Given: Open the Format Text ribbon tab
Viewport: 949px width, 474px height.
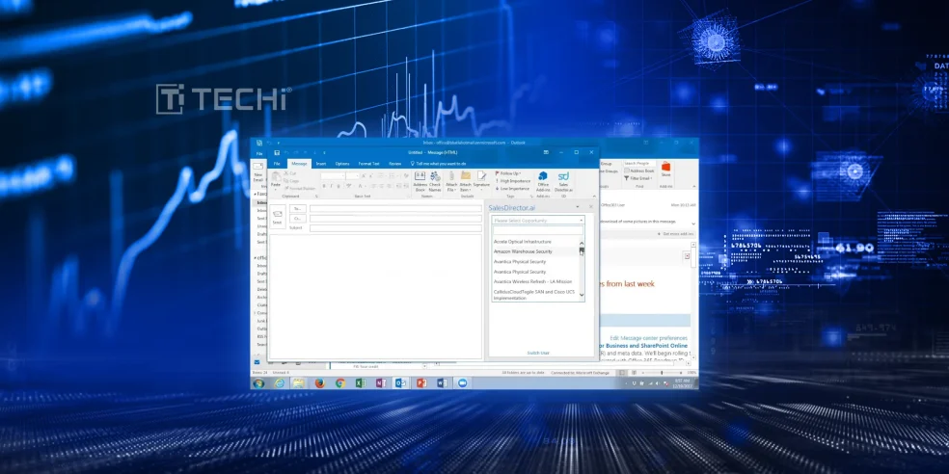Looking at the screenshot, I should tap(369, 164).
